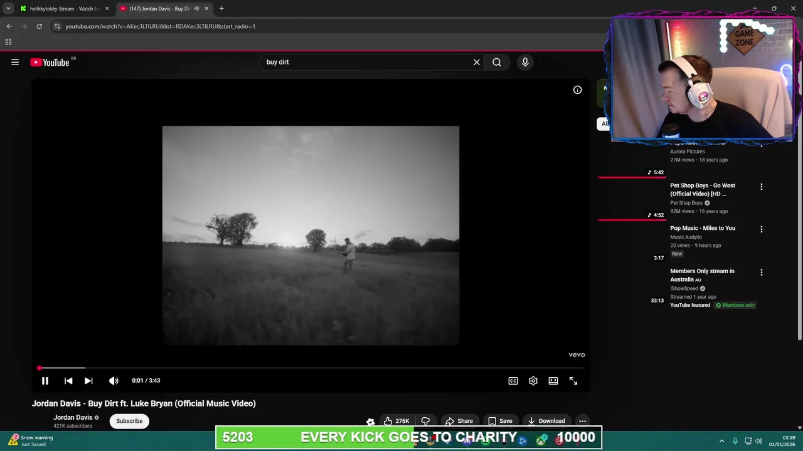Open the IShowSpeed channel name
803x451 pixels.
pos(684,289)
